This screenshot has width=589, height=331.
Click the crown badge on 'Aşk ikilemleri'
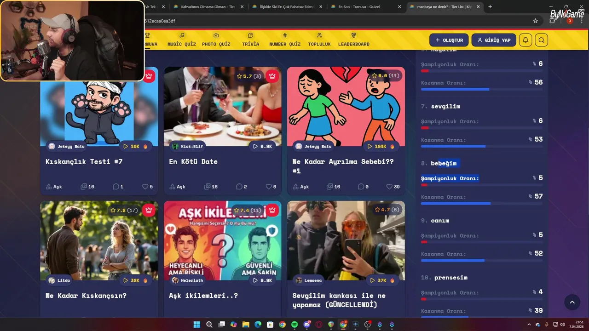pos(272,210)
